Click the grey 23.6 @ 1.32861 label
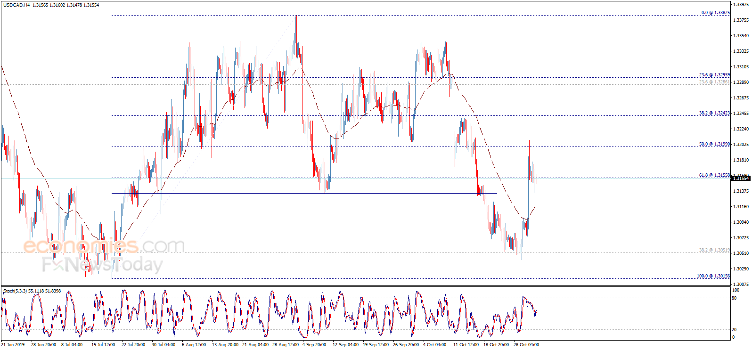This screenshot has height=350, width=752. click(x=714, y=82)
